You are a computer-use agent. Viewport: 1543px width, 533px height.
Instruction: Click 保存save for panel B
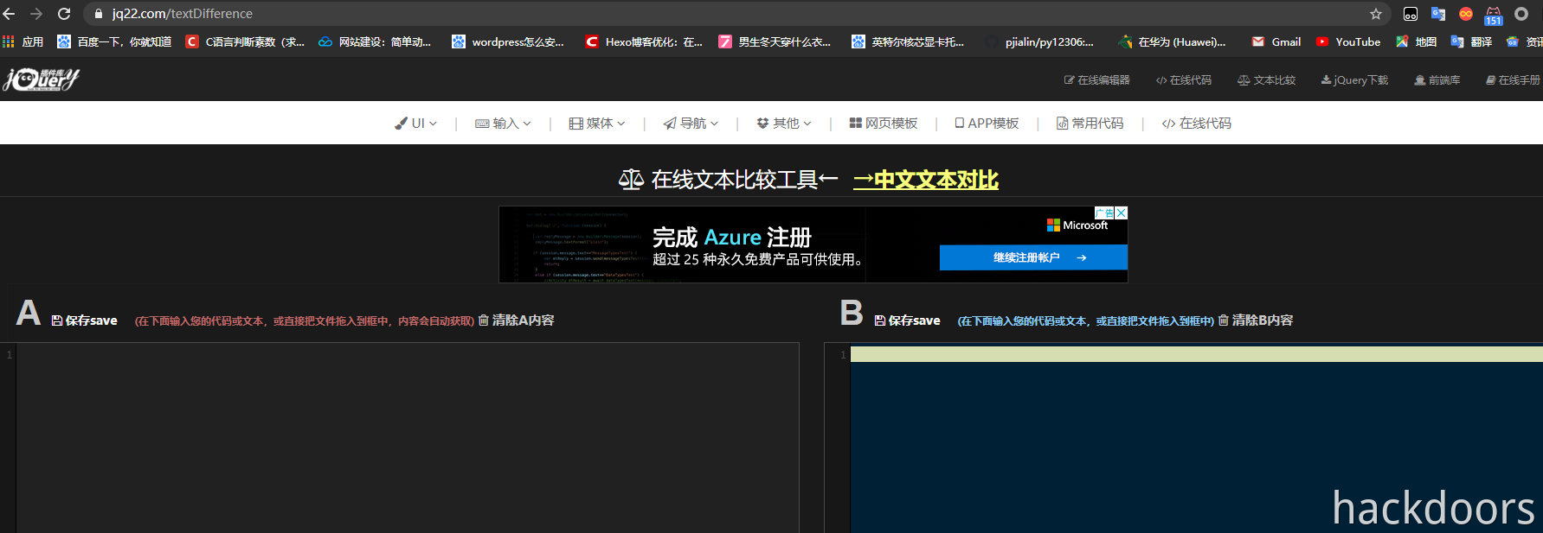coord(907,320)
